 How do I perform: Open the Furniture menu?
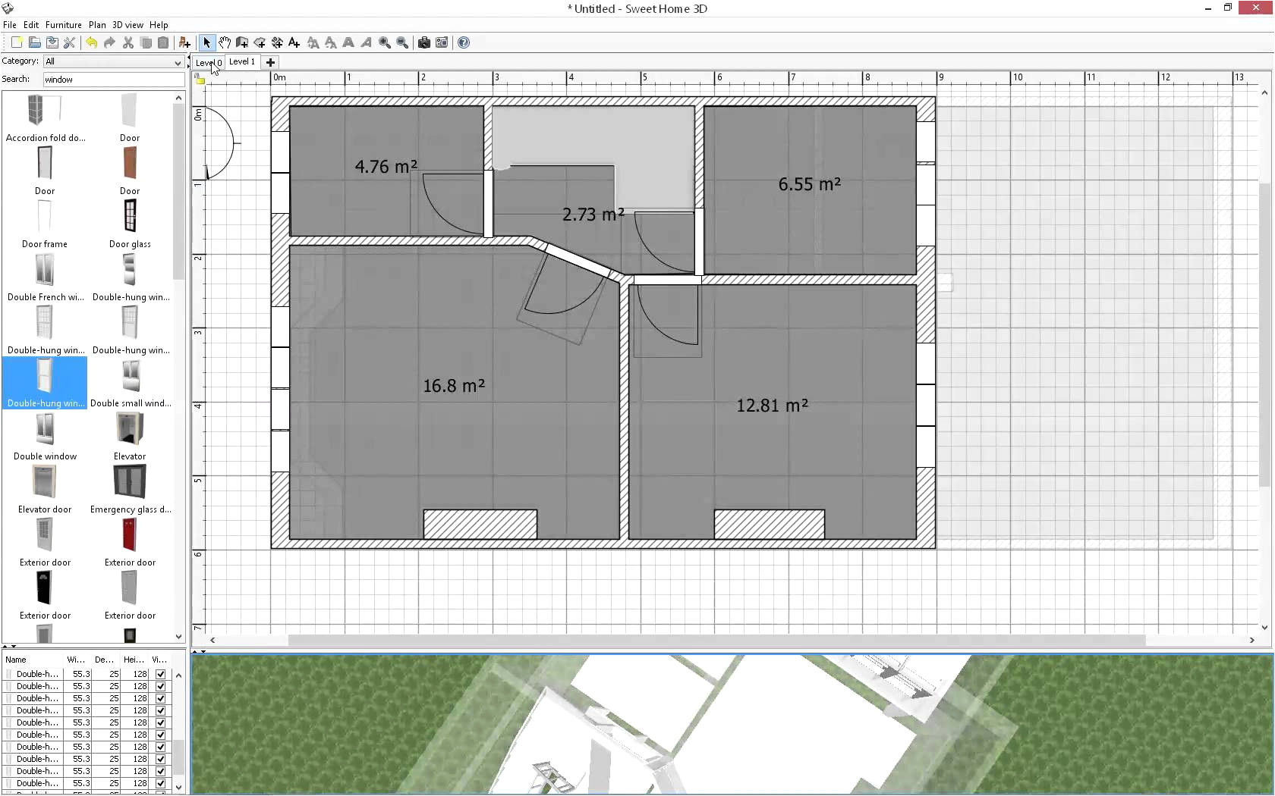click(63, 25)
